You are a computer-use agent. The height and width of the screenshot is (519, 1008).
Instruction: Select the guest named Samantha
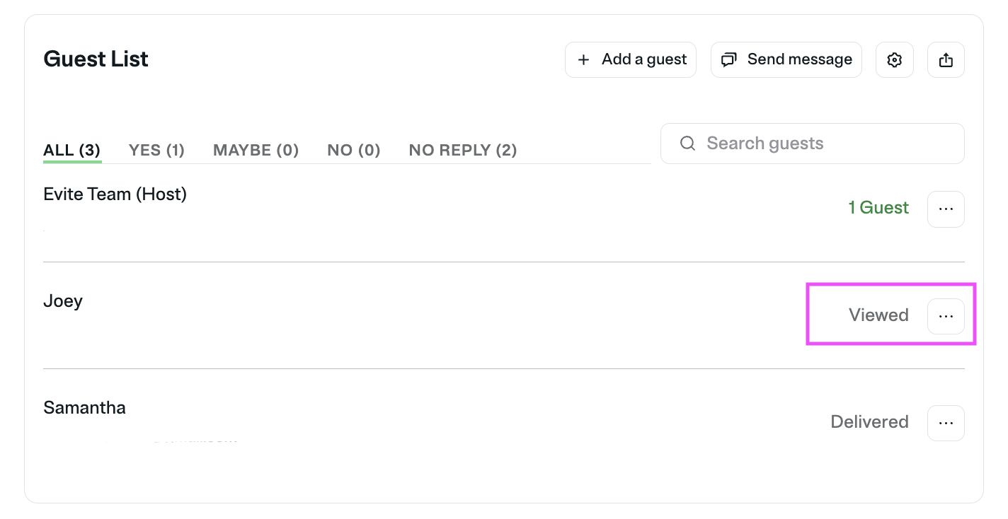[84, 407]
